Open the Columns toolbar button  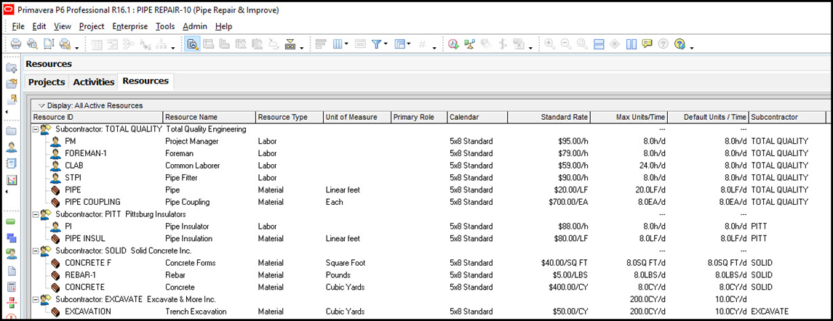tap(338, 44)
